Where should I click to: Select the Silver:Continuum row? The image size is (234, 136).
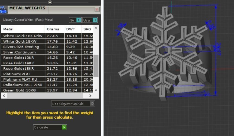click(47, 52)
